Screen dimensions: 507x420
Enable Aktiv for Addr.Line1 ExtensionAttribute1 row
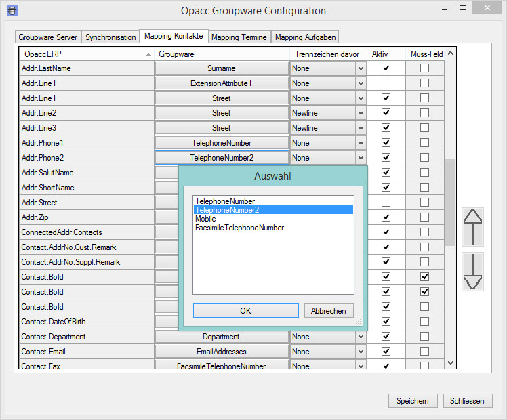pos(386,83)
